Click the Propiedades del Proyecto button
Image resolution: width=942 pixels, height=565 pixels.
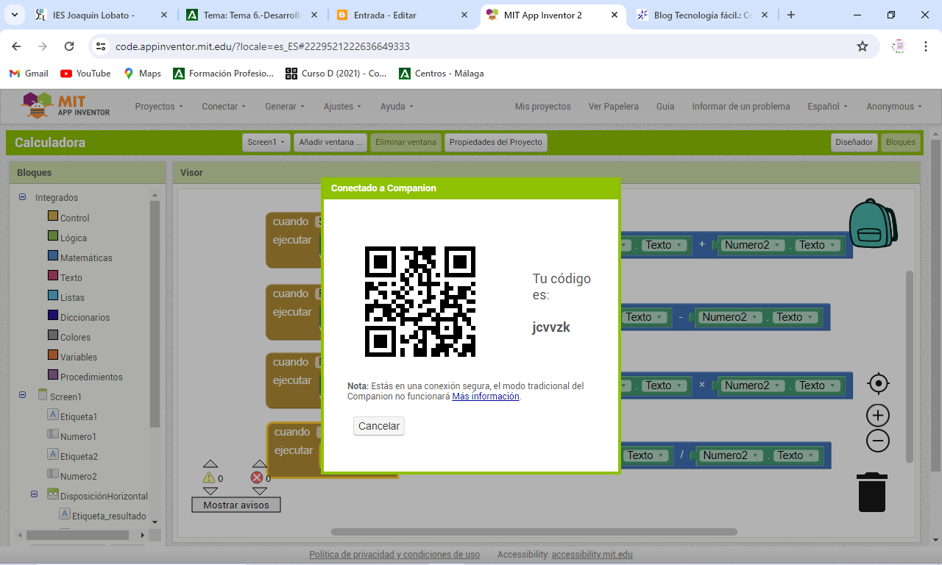point(495,142)
